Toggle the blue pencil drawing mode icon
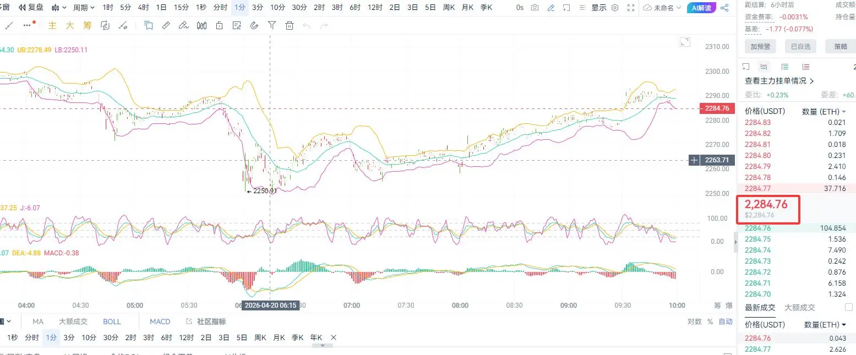The width and height of the screenshot is (856, 355). point(551,8)
